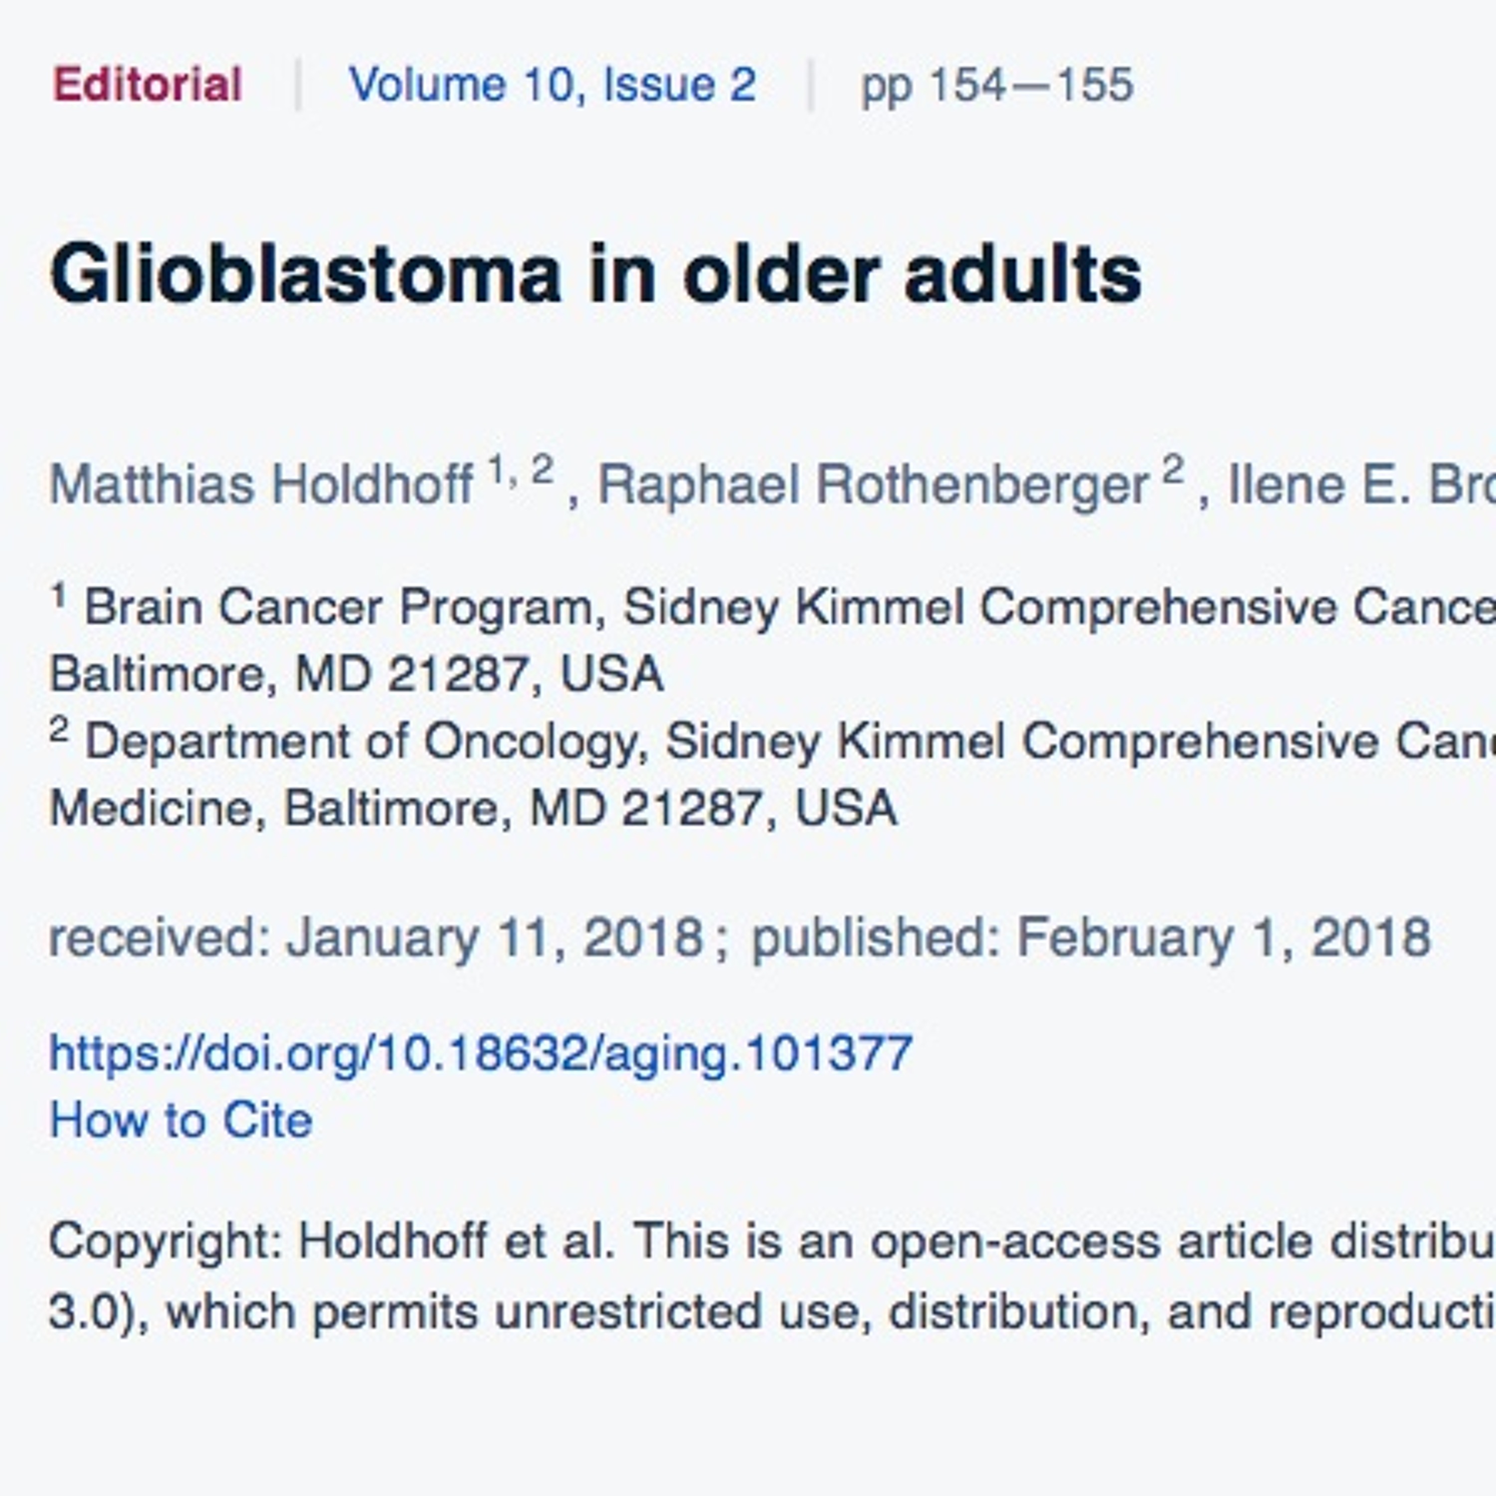Click the Editorial article type label
Screen dimensions: 1496x1496
(x=147, y=84)
